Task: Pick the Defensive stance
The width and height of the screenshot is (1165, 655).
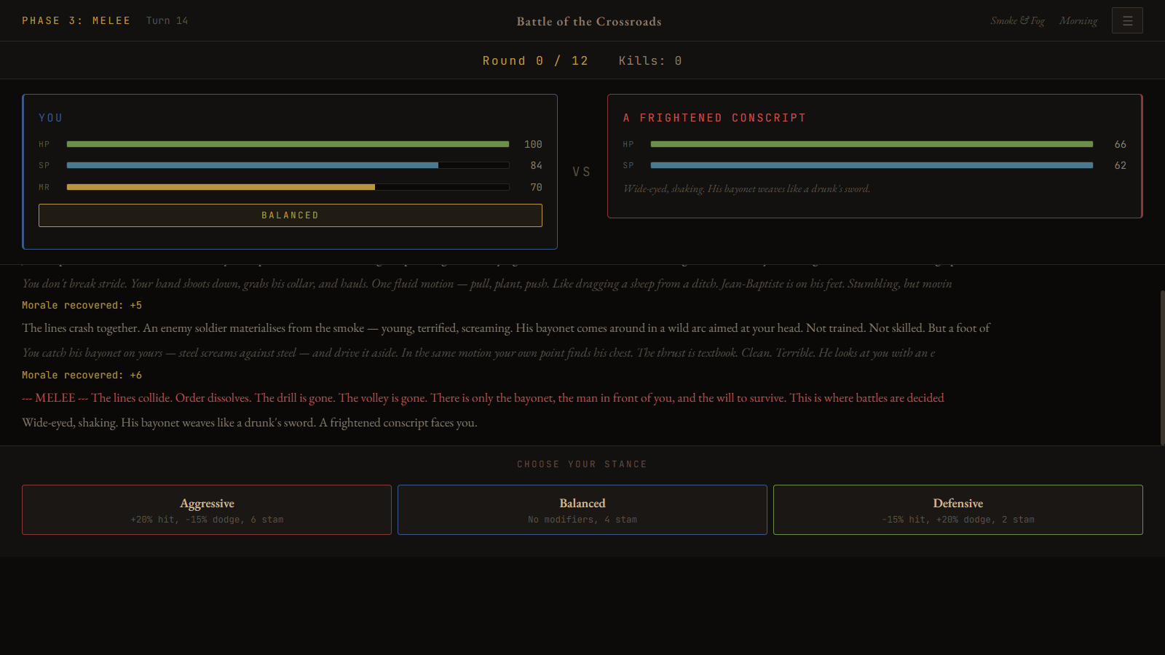Action: (x=957, y=510)
